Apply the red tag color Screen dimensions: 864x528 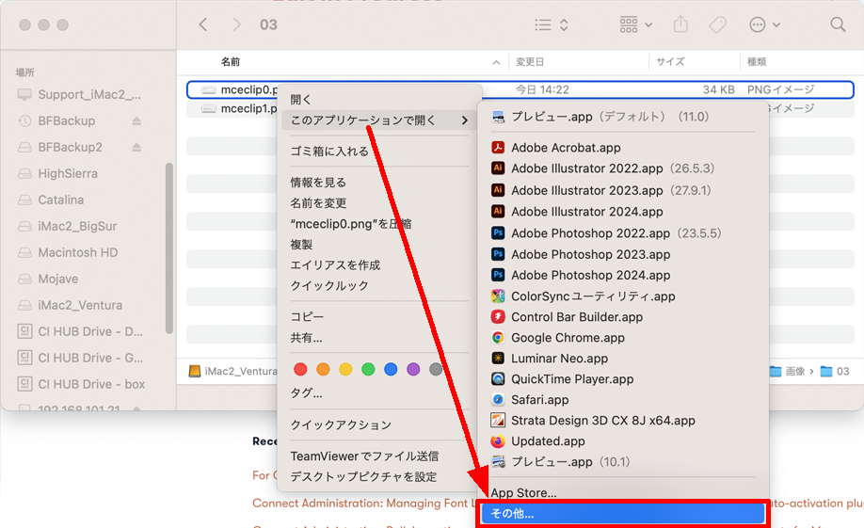[x=300, y=369]
